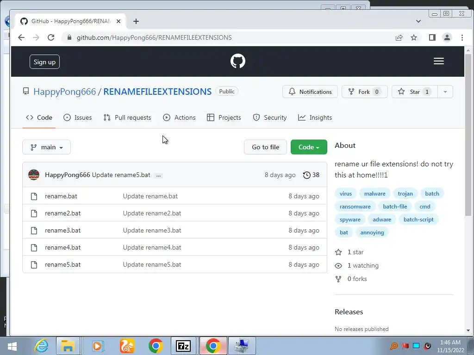The image size is (474, 355).
Task: Open the rename.bat file
Action: point(61,196)
